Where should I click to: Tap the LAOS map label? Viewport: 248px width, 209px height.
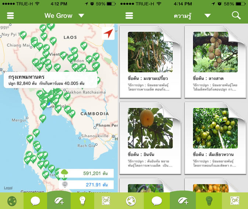click(70, 37)
